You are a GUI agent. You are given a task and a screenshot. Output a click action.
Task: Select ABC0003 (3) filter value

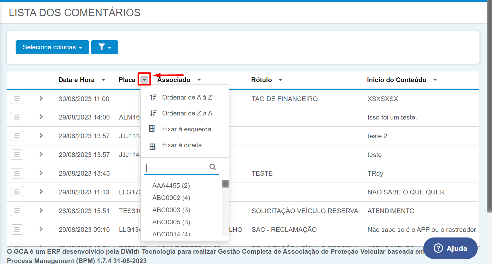pyautogui.click(x=171, y=210)
